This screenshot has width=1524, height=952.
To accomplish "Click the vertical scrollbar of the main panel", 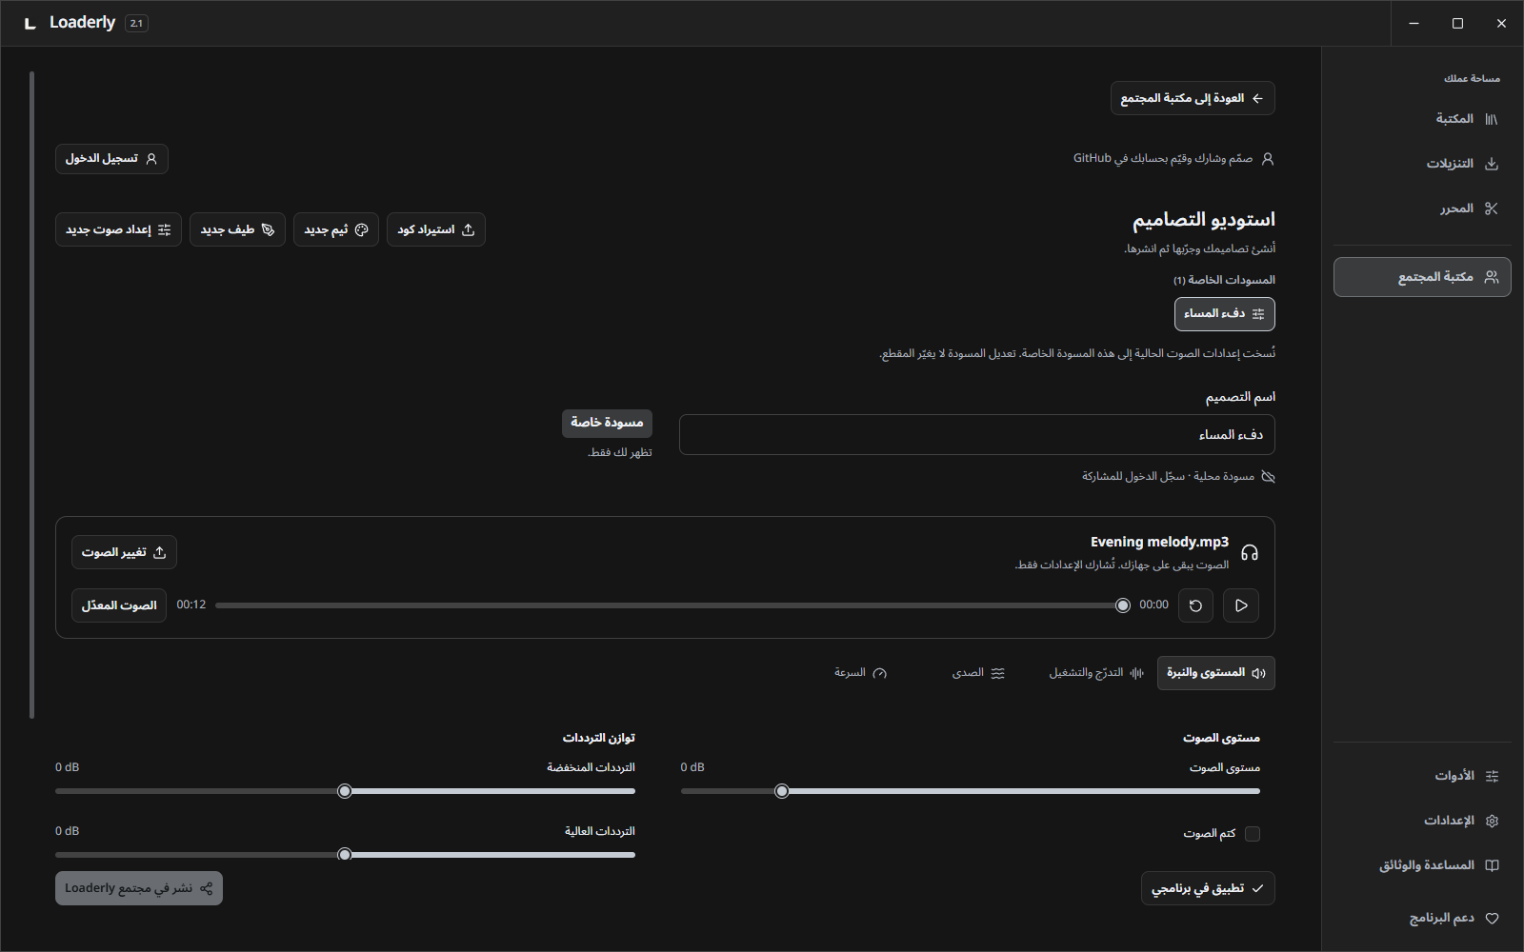I will click(32, 395).
